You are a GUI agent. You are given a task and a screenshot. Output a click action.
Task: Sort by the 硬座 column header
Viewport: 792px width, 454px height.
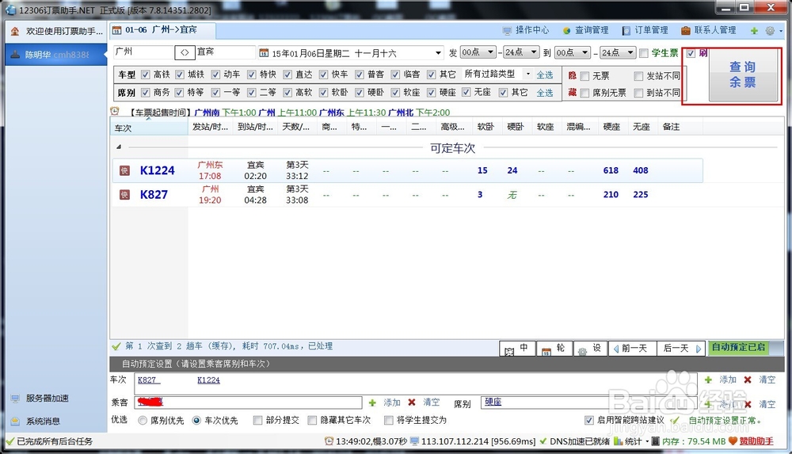tap(611, 127)
